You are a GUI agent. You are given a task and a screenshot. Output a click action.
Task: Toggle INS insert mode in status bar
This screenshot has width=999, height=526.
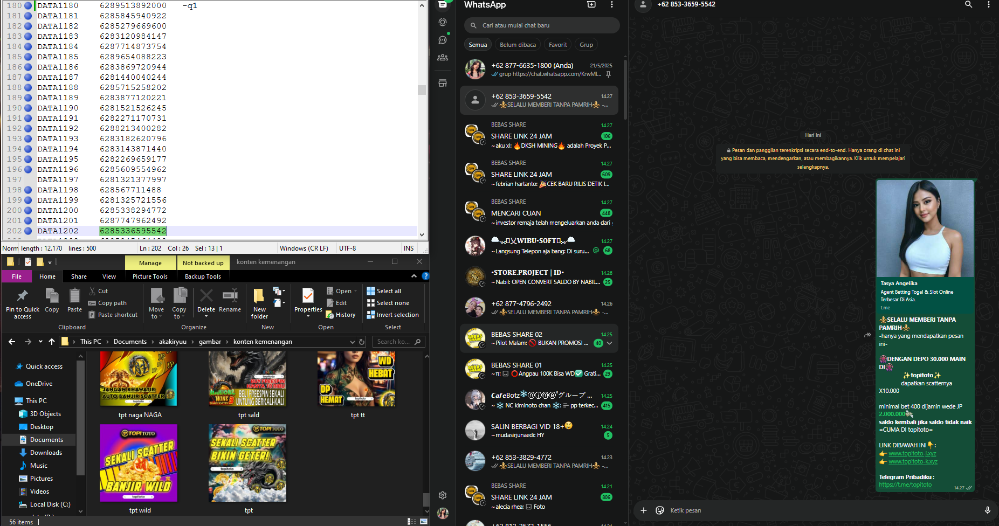coord(409,248)
